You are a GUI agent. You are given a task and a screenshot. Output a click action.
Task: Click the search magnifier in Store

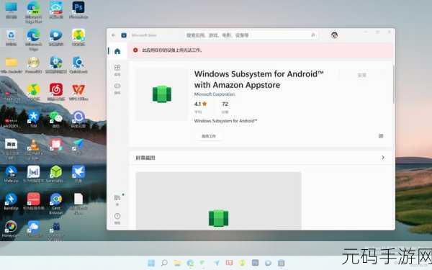pyautogui.click(x=313, y=35)
